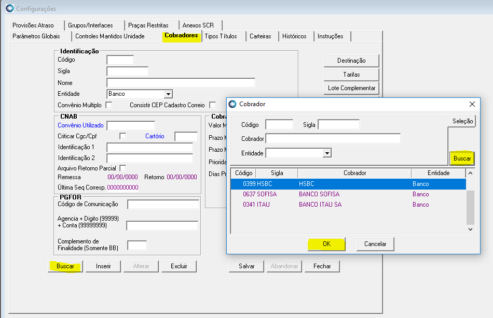Click the Retorno date 00/00/0000
493x318 pixels.
[182, 177]
